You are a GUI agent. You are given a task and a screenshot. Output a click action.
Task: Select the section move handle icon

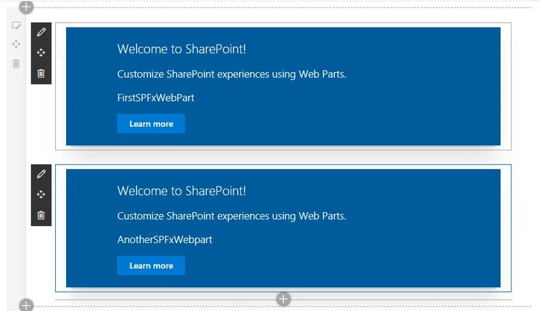[16, 44]
